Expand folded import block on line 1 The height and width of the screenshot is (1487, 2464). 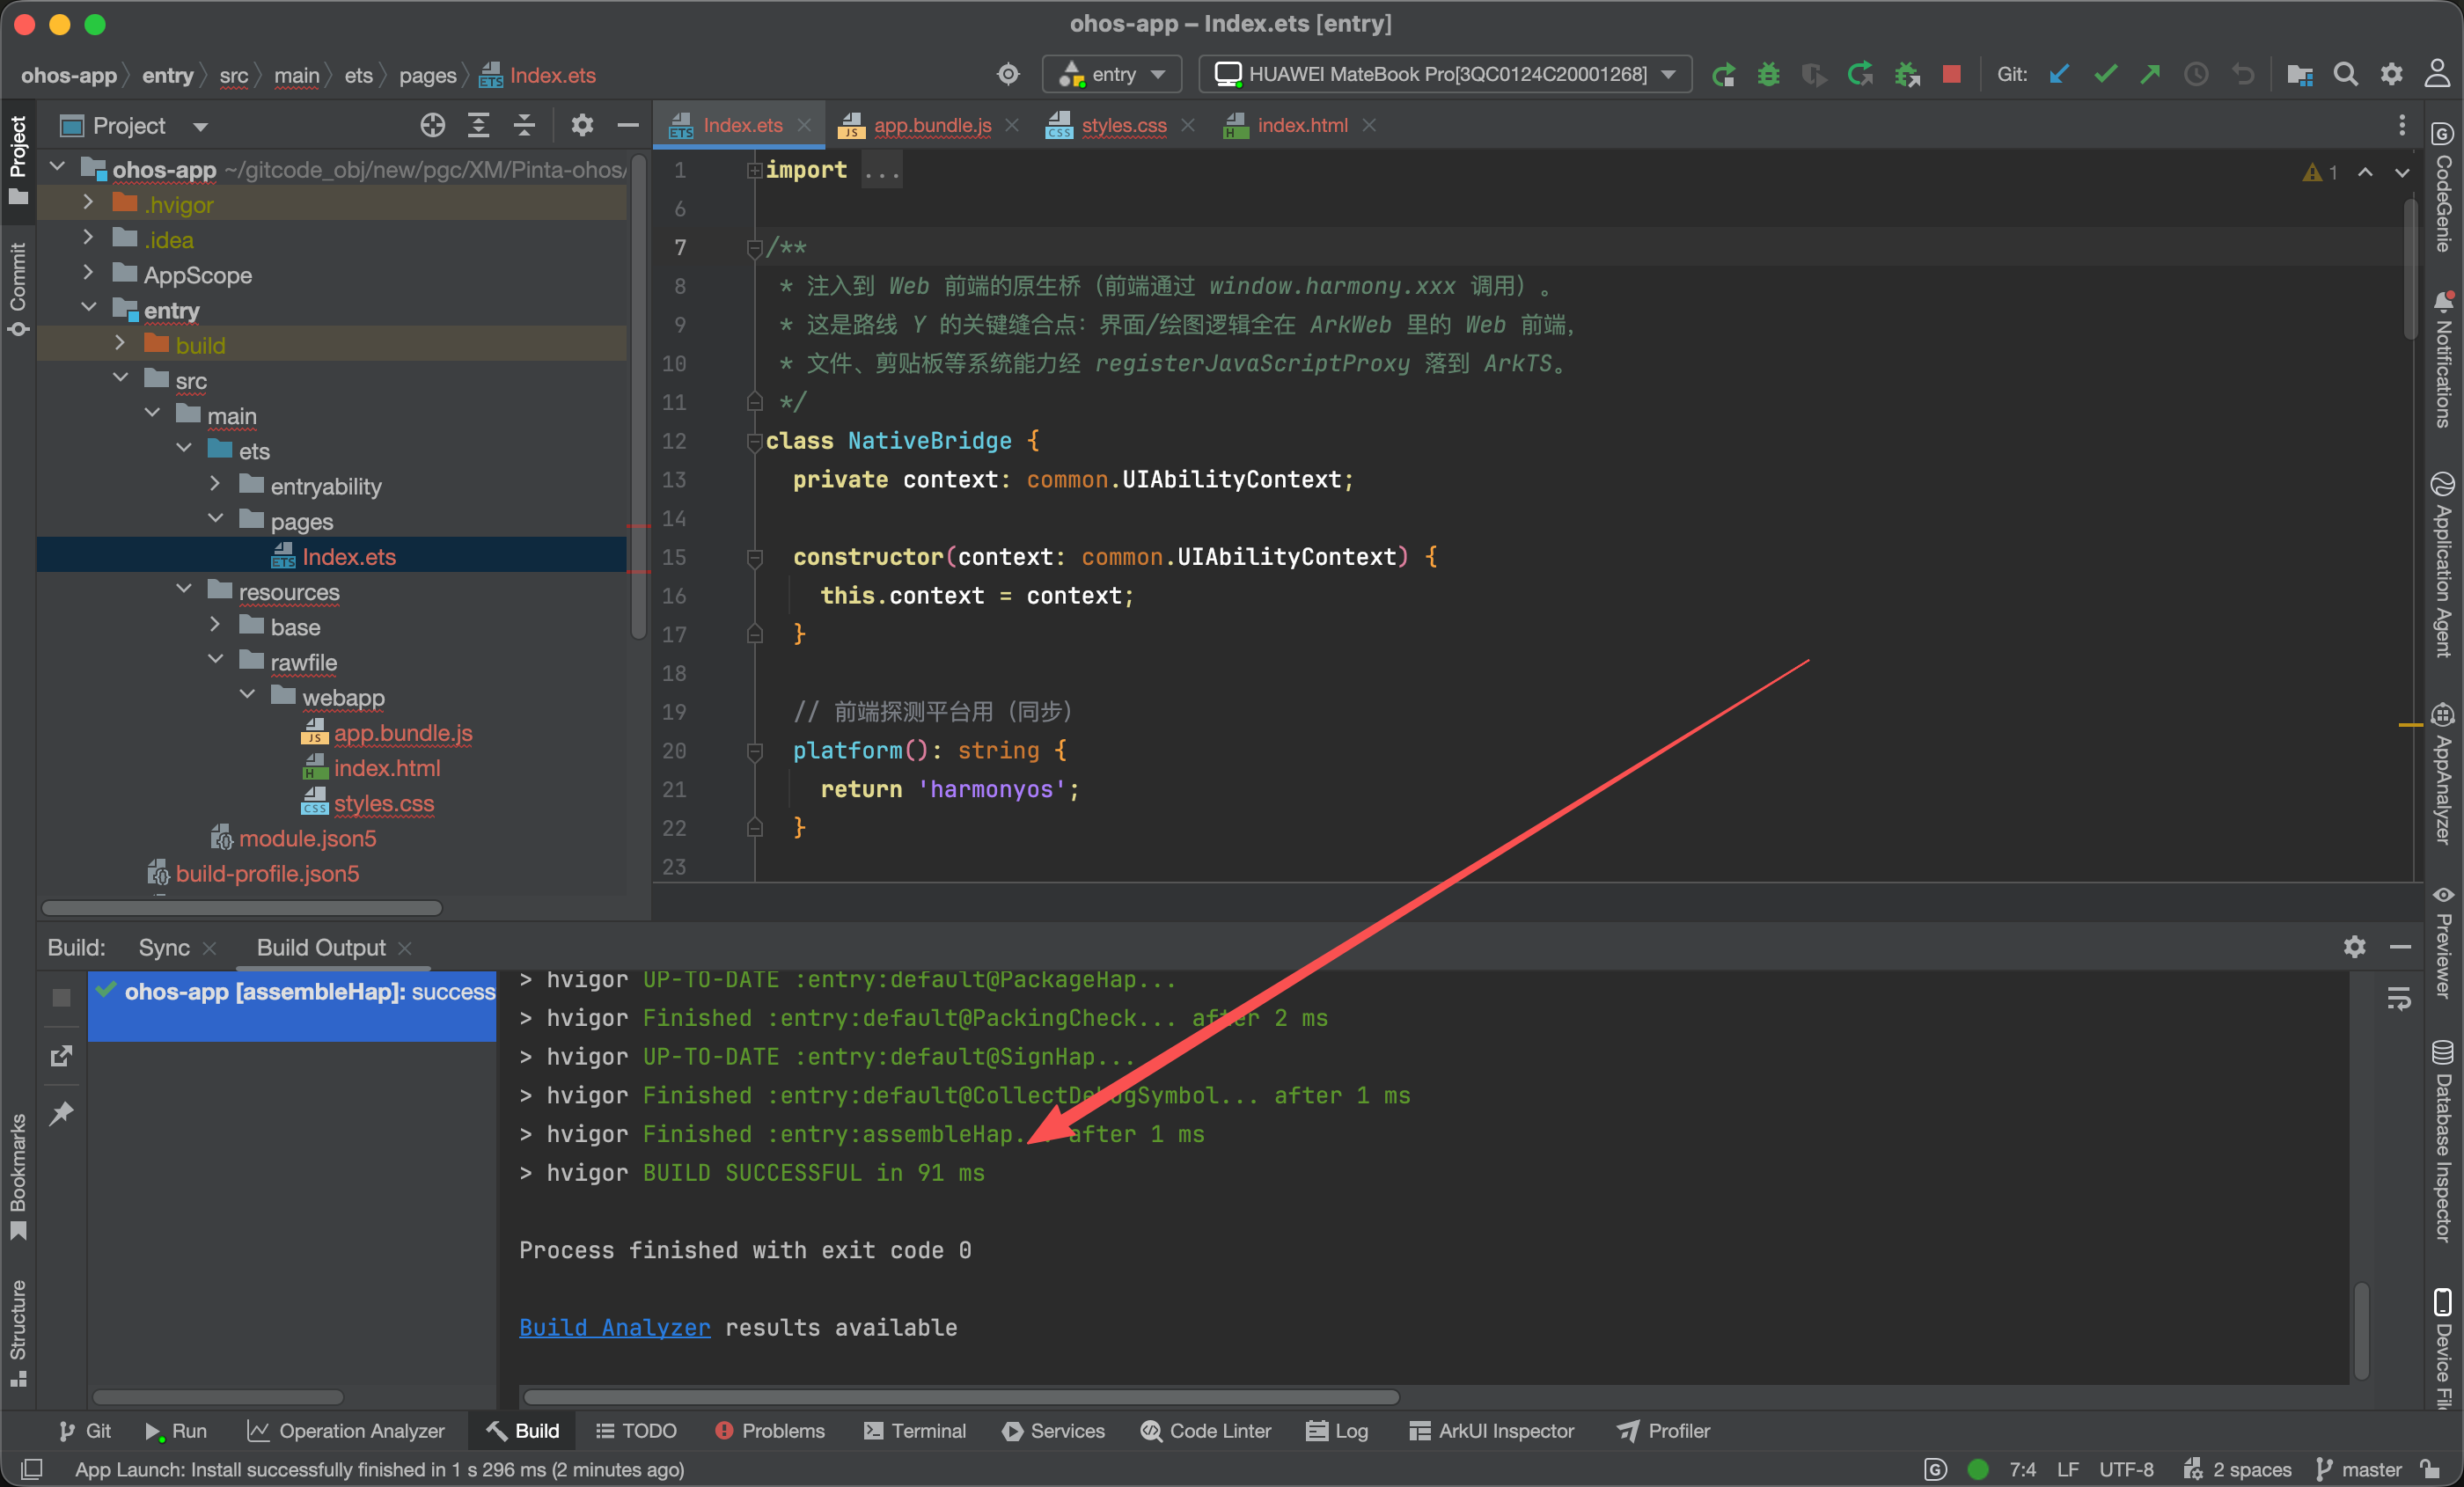tap(755, 170)
